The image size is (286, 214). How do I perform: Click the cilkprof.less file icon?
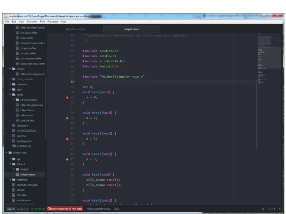[17, 110]
